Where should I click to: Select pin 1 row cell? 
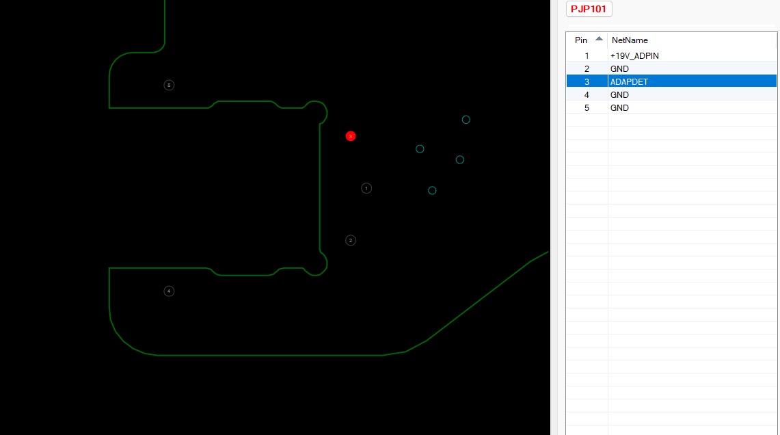(x=587, y=56)
